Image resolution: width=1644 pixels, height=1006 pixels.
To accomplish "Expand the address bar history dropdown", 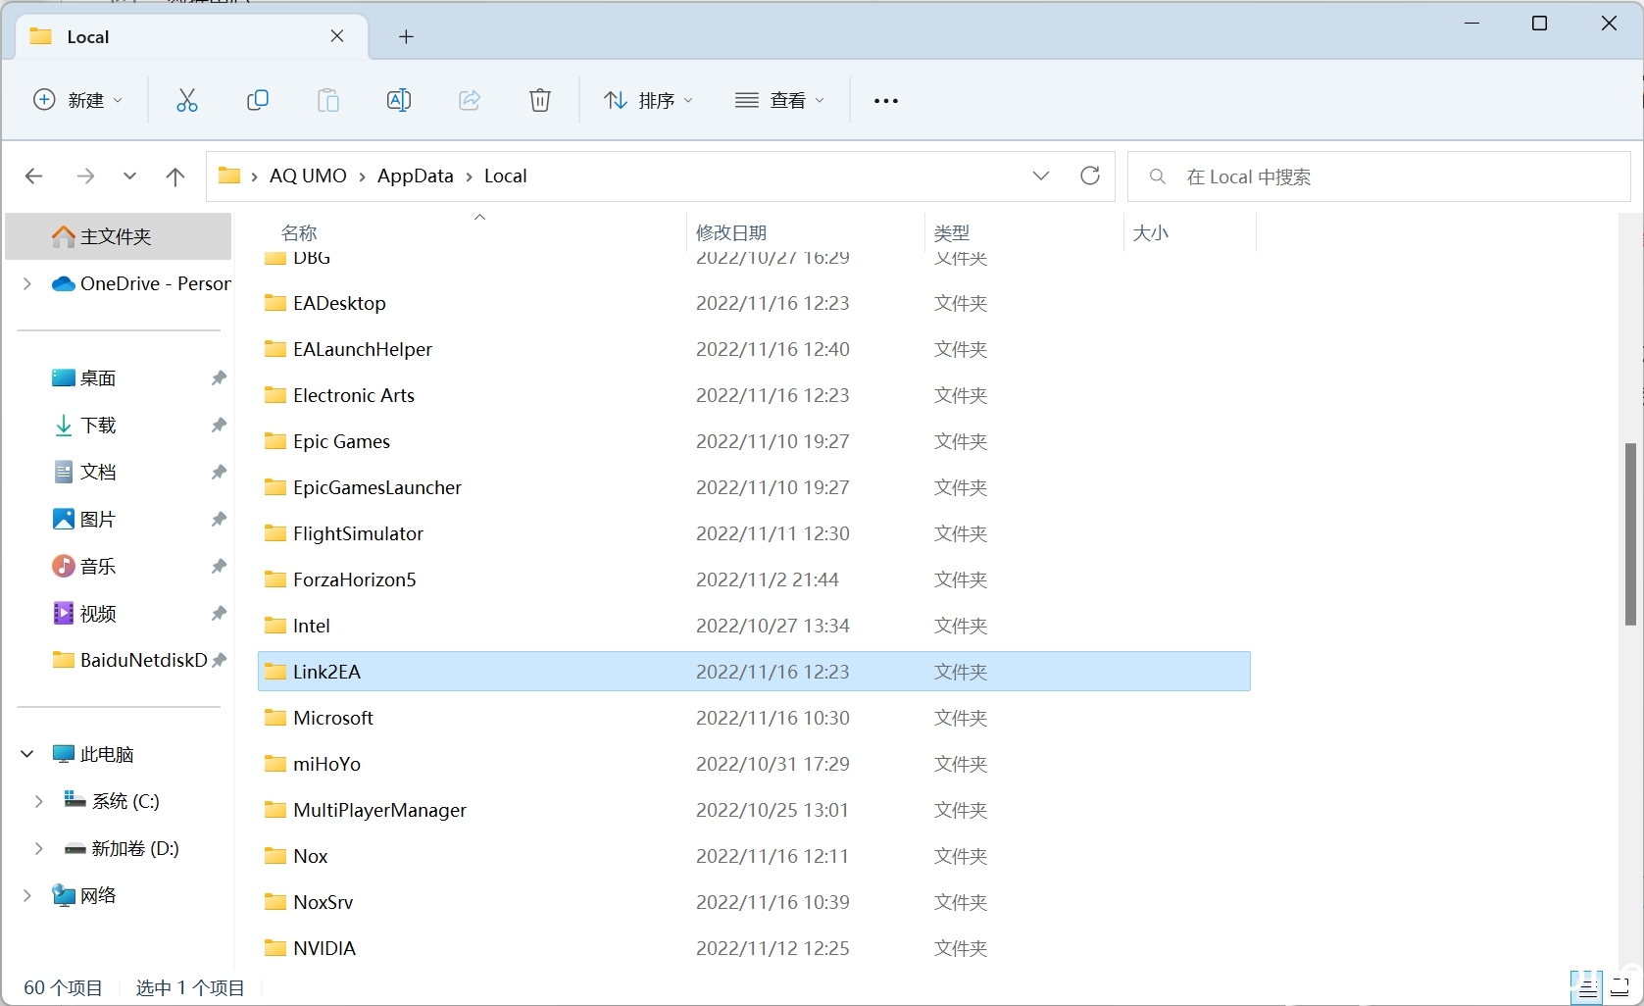I will coord(1041,176).
